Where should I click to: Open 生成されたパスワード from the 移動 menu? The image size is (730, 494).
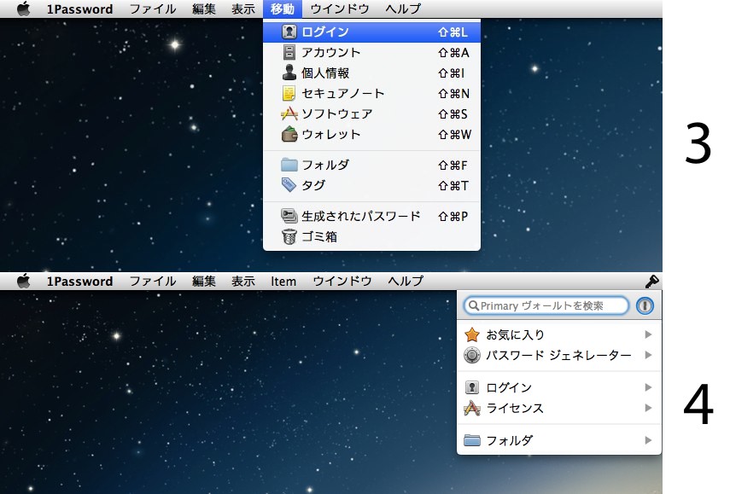[371, 216]
